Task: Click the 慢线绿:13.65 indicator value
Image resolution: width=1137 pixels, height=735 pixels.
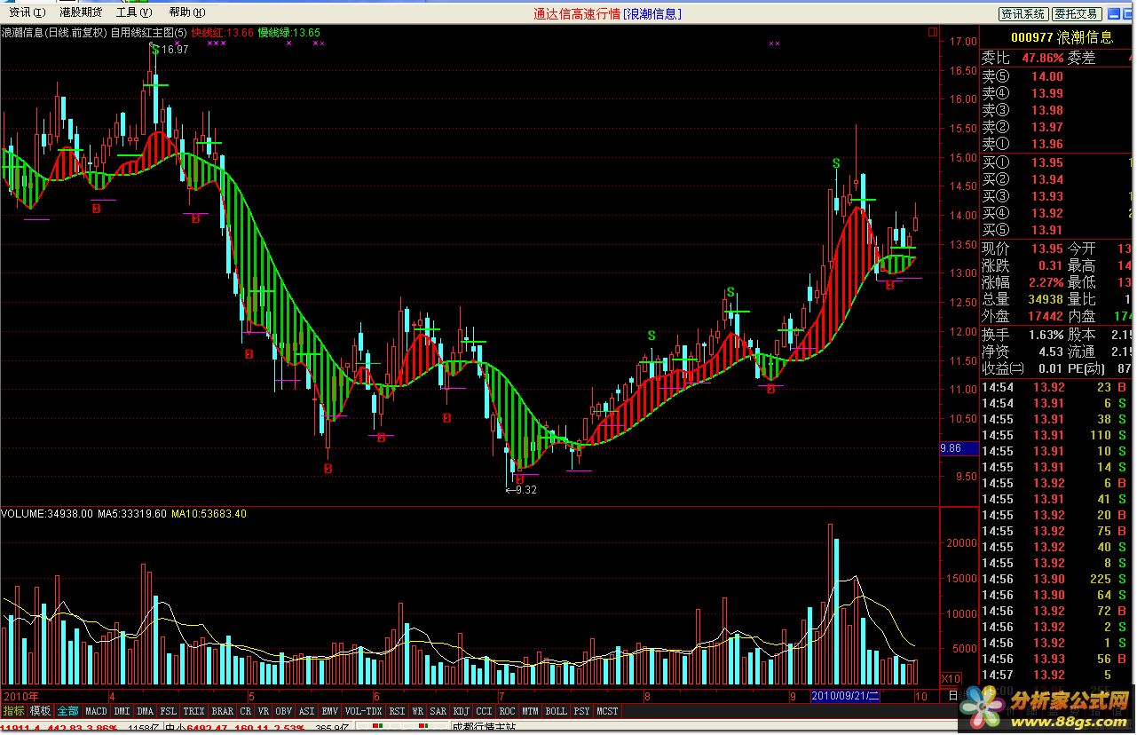Action: (289, 33)
